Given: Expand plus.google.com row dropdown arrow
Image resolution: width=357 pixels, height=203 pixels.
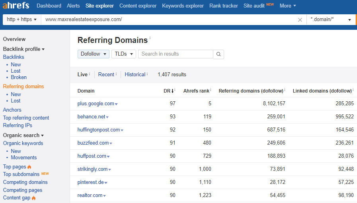Looking at the screenshot, I should point(116,104).
